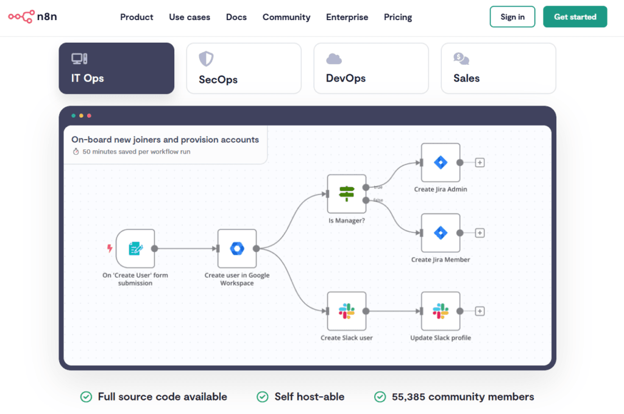Select the Sales use case tab
624x414 pixels.
click(x=498, y=68)
